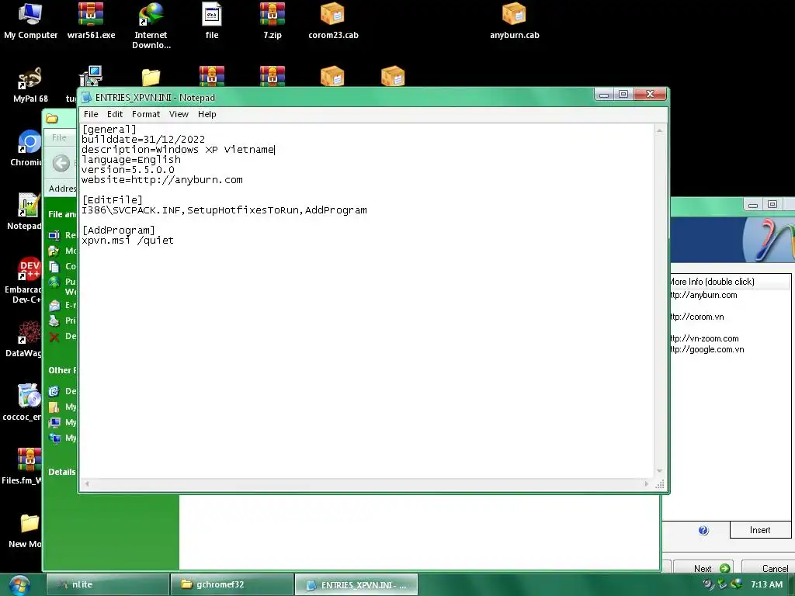Open the Notepad Edit menu
The width and height of the screenshot is (795, 596).
pos(115,114)
